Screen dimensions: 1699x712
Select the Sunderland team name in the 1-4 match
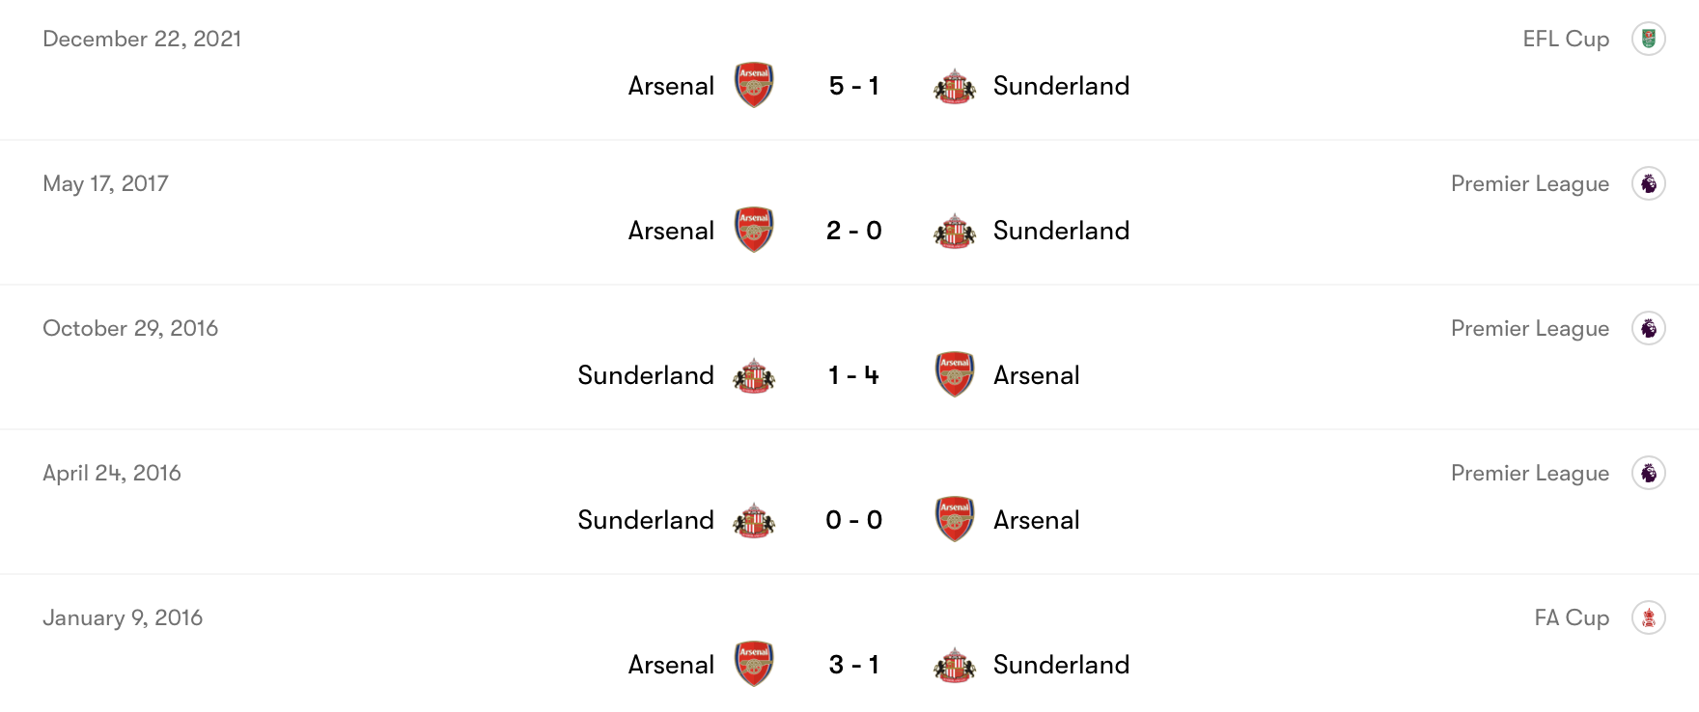(x=645, y=375)
